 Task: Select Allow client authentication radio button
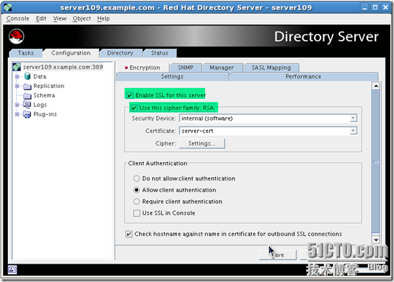tap(136, 190)
